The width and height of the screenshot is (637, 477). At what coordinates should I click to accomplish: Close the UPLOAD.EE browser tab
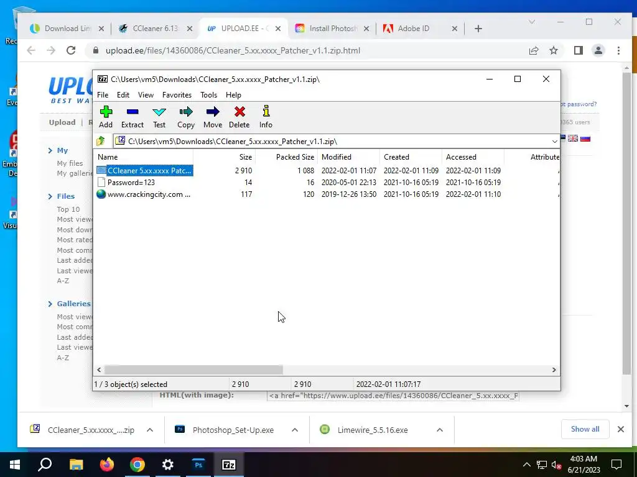278,29
